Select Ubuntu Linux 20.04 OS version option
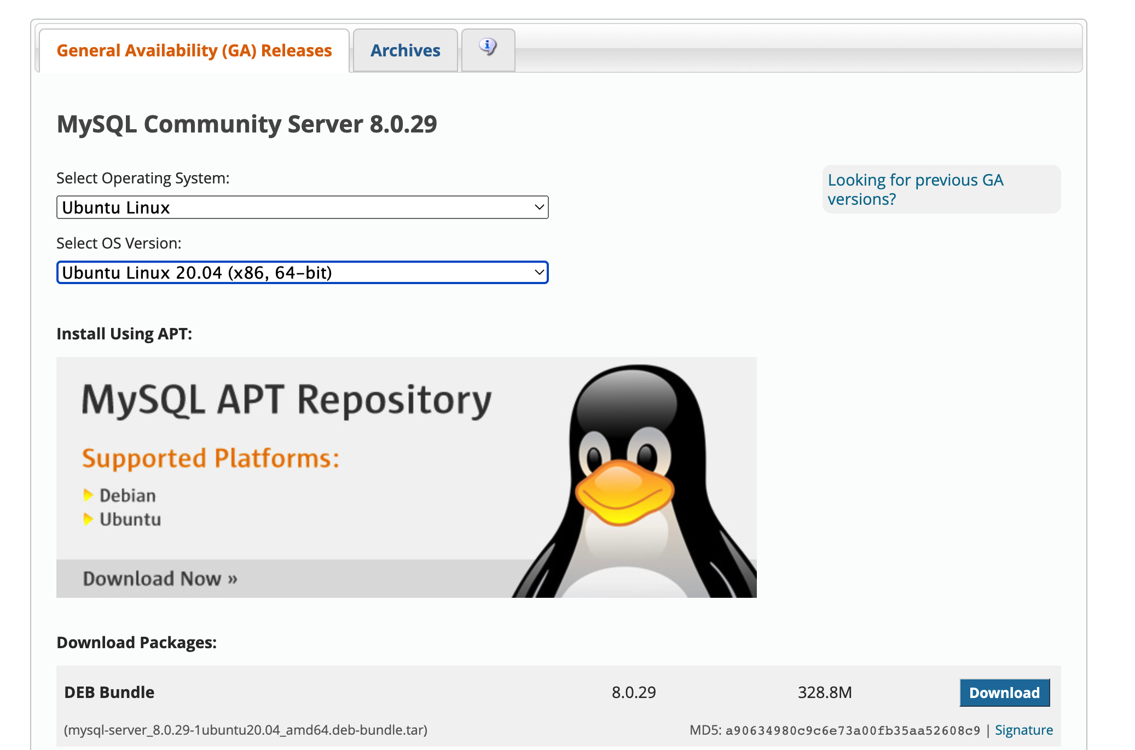 pos(303,272)
